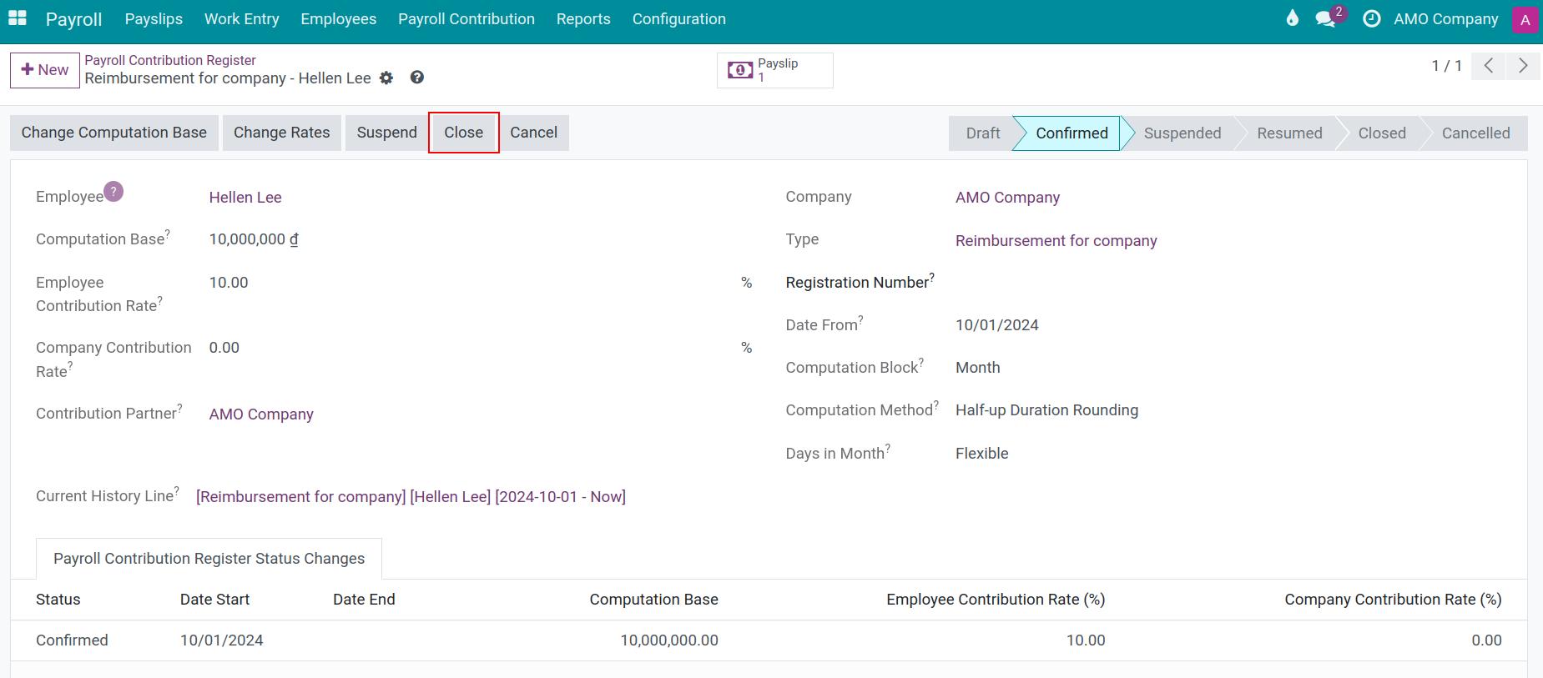This screenshot has width=1543, height=678.
Task: Click Days in Month value Flexible
Action: tap(982, 454)
